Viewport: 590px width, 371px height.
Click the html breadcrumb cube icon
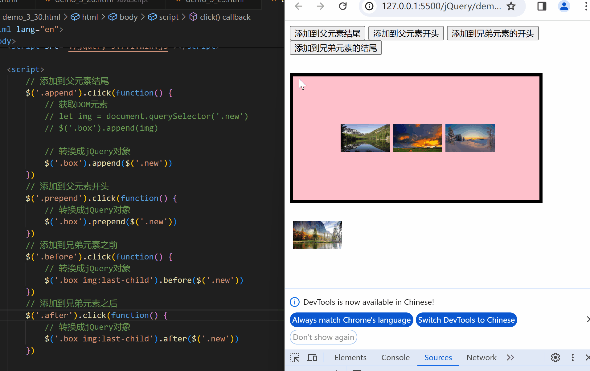pos(75,17)
